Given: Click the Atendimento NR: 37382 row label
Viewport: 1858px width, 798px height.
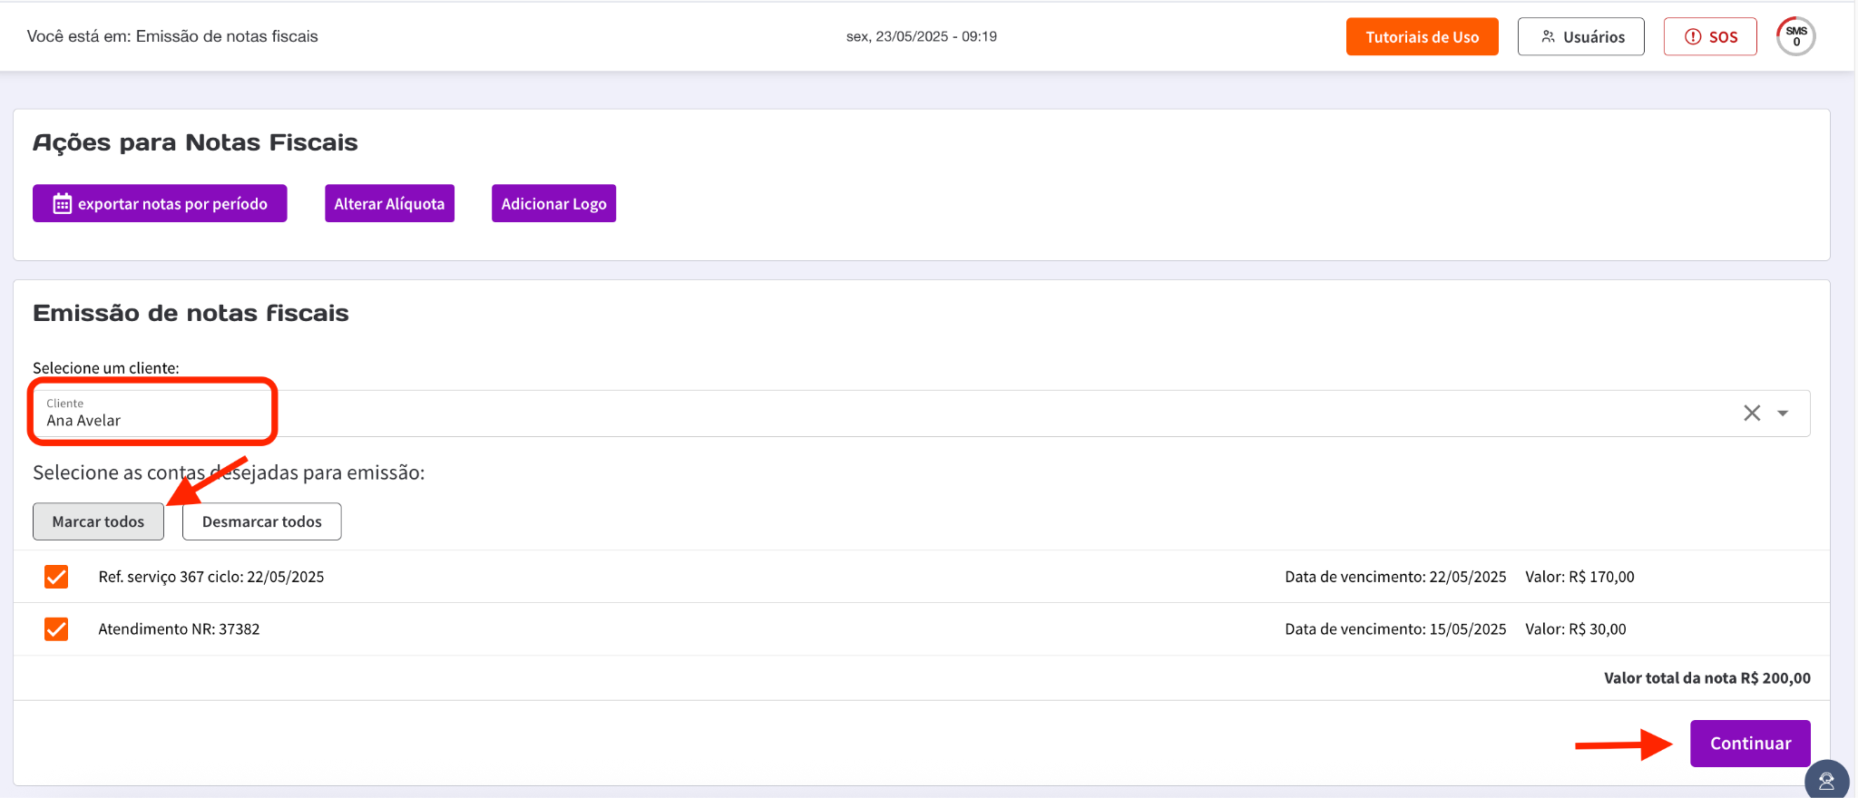Looking at the screenshot, I should pyautogui.click(x=179, y=629).
